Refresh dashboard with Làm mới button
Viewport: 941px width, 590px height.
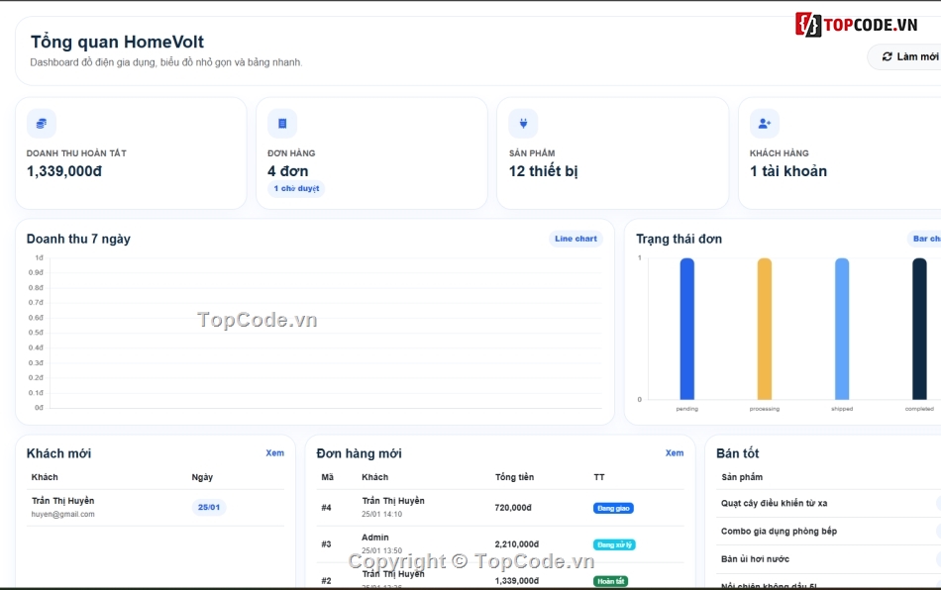point(906,56)
